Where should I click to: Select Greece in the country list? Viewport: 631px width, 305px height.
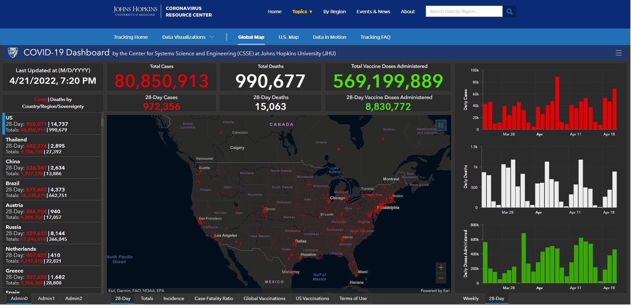52,277
